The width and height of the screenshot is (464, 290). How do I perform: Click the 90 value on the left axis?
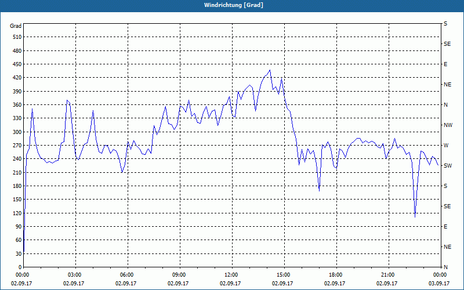coord(19,227)
